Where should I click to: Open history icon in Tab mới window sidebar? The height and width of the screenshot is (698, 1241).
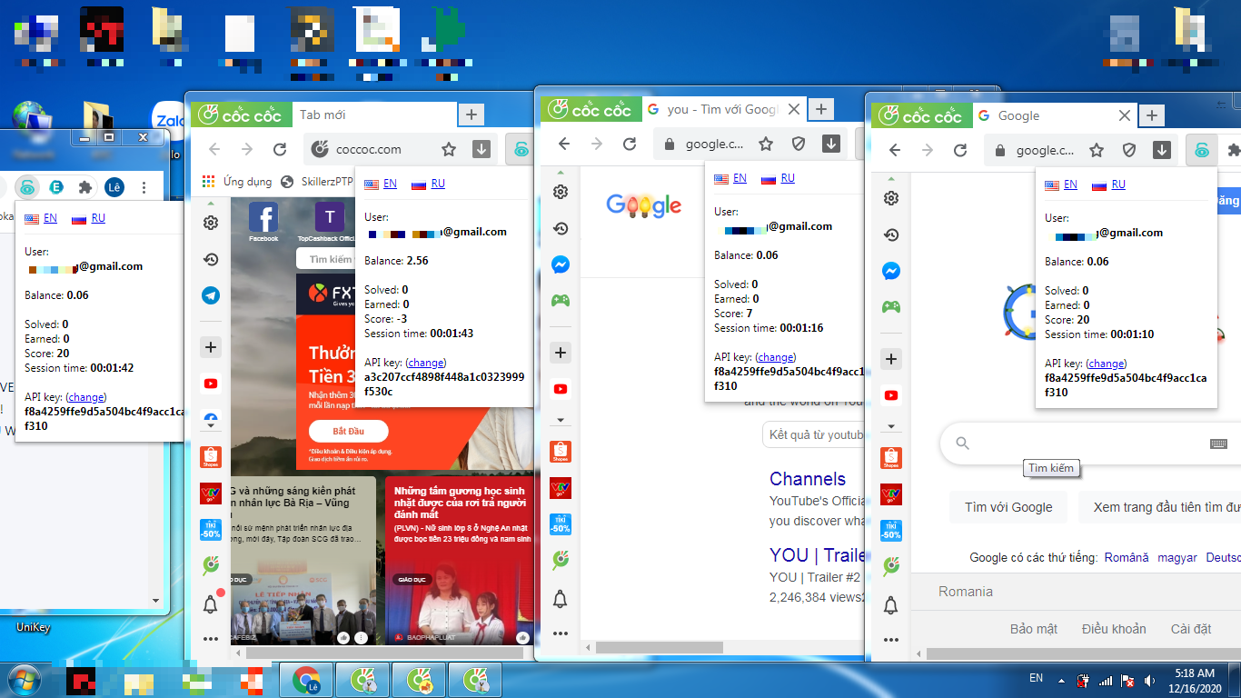211,260
